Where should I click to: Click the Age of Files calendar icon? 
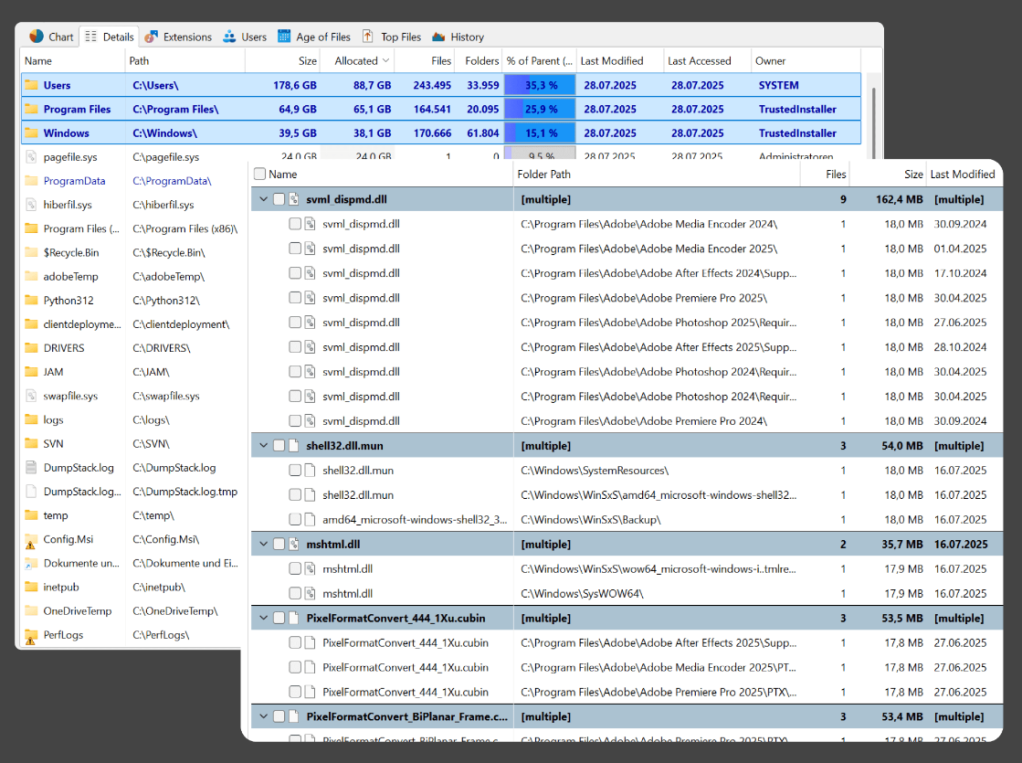pos(284,37)
